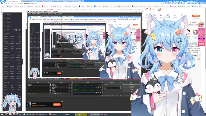Open the Douyu user avatar at top right

159,10
